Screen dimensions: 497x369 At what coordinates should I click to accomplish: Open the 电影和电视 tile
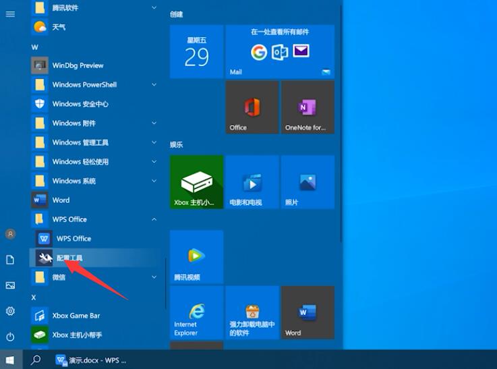click(x=252, y=182)
